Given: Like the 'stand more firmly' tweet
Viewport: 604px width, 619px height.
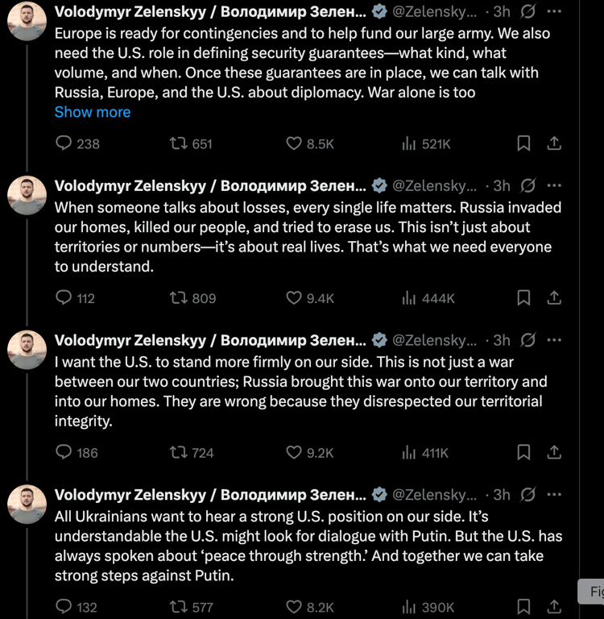Looking at the screenshot, I should [x=295, y=452].
